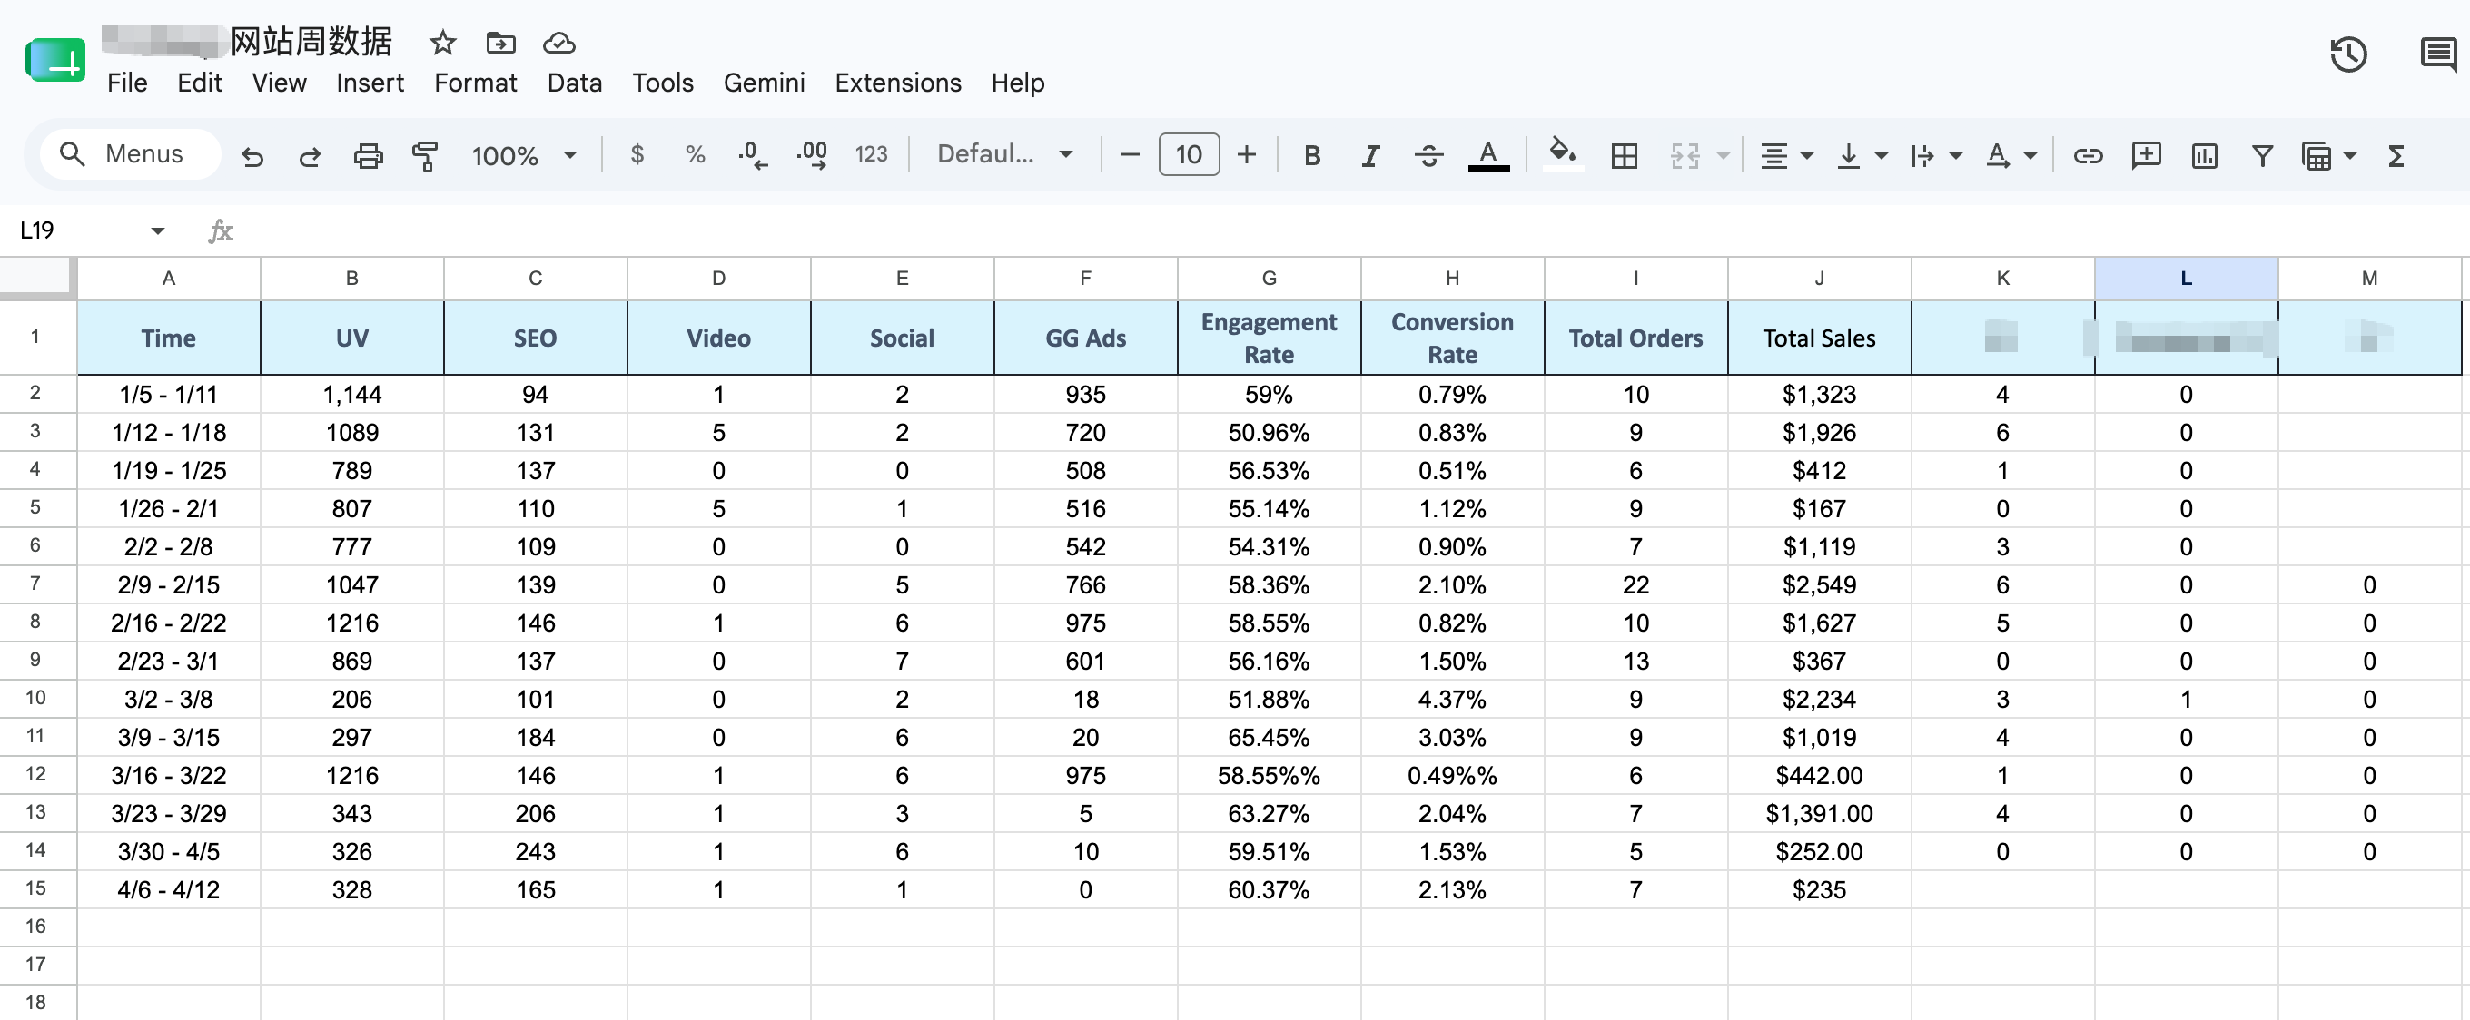
Task: Open the comments panel icon
Action: click(2438, 54)
